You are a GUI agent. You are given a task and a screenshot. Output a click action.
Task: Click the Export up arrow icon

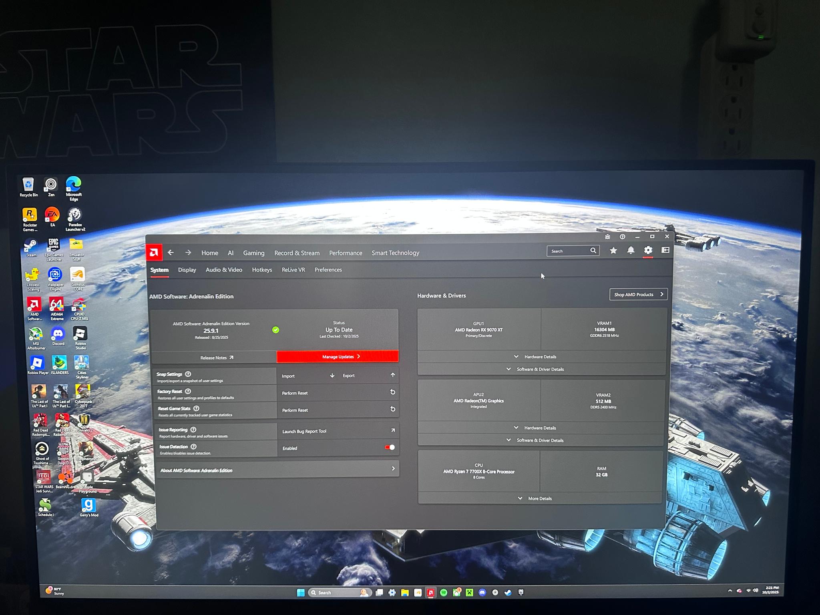point(393,375)
